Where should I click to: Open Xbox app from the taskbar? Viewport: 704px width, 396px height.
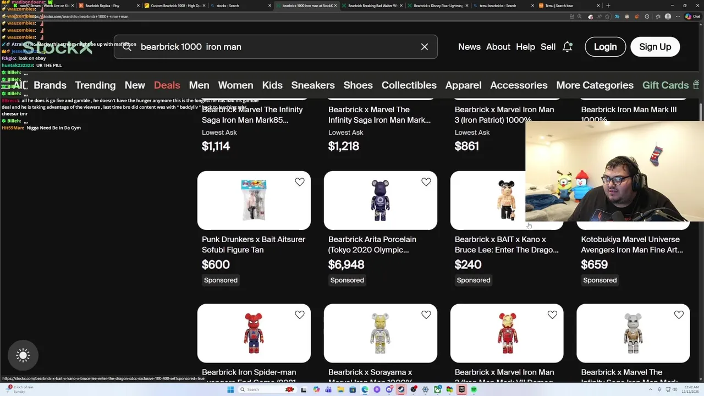437,389
